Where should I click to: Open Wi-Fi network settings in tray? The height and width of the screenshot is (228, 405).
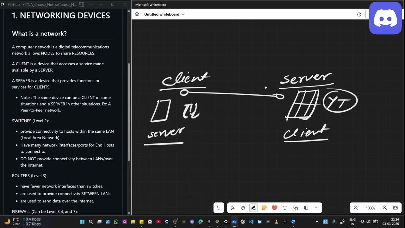[x=362, y=222]
